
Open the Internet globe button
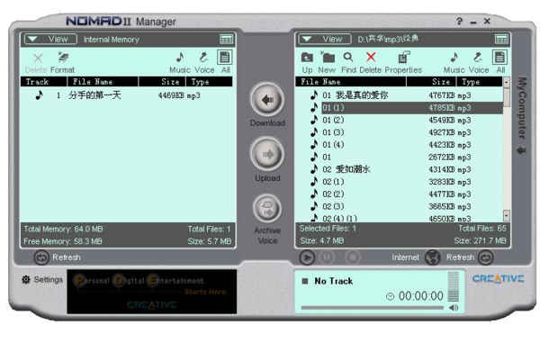(x=433, y=257)
